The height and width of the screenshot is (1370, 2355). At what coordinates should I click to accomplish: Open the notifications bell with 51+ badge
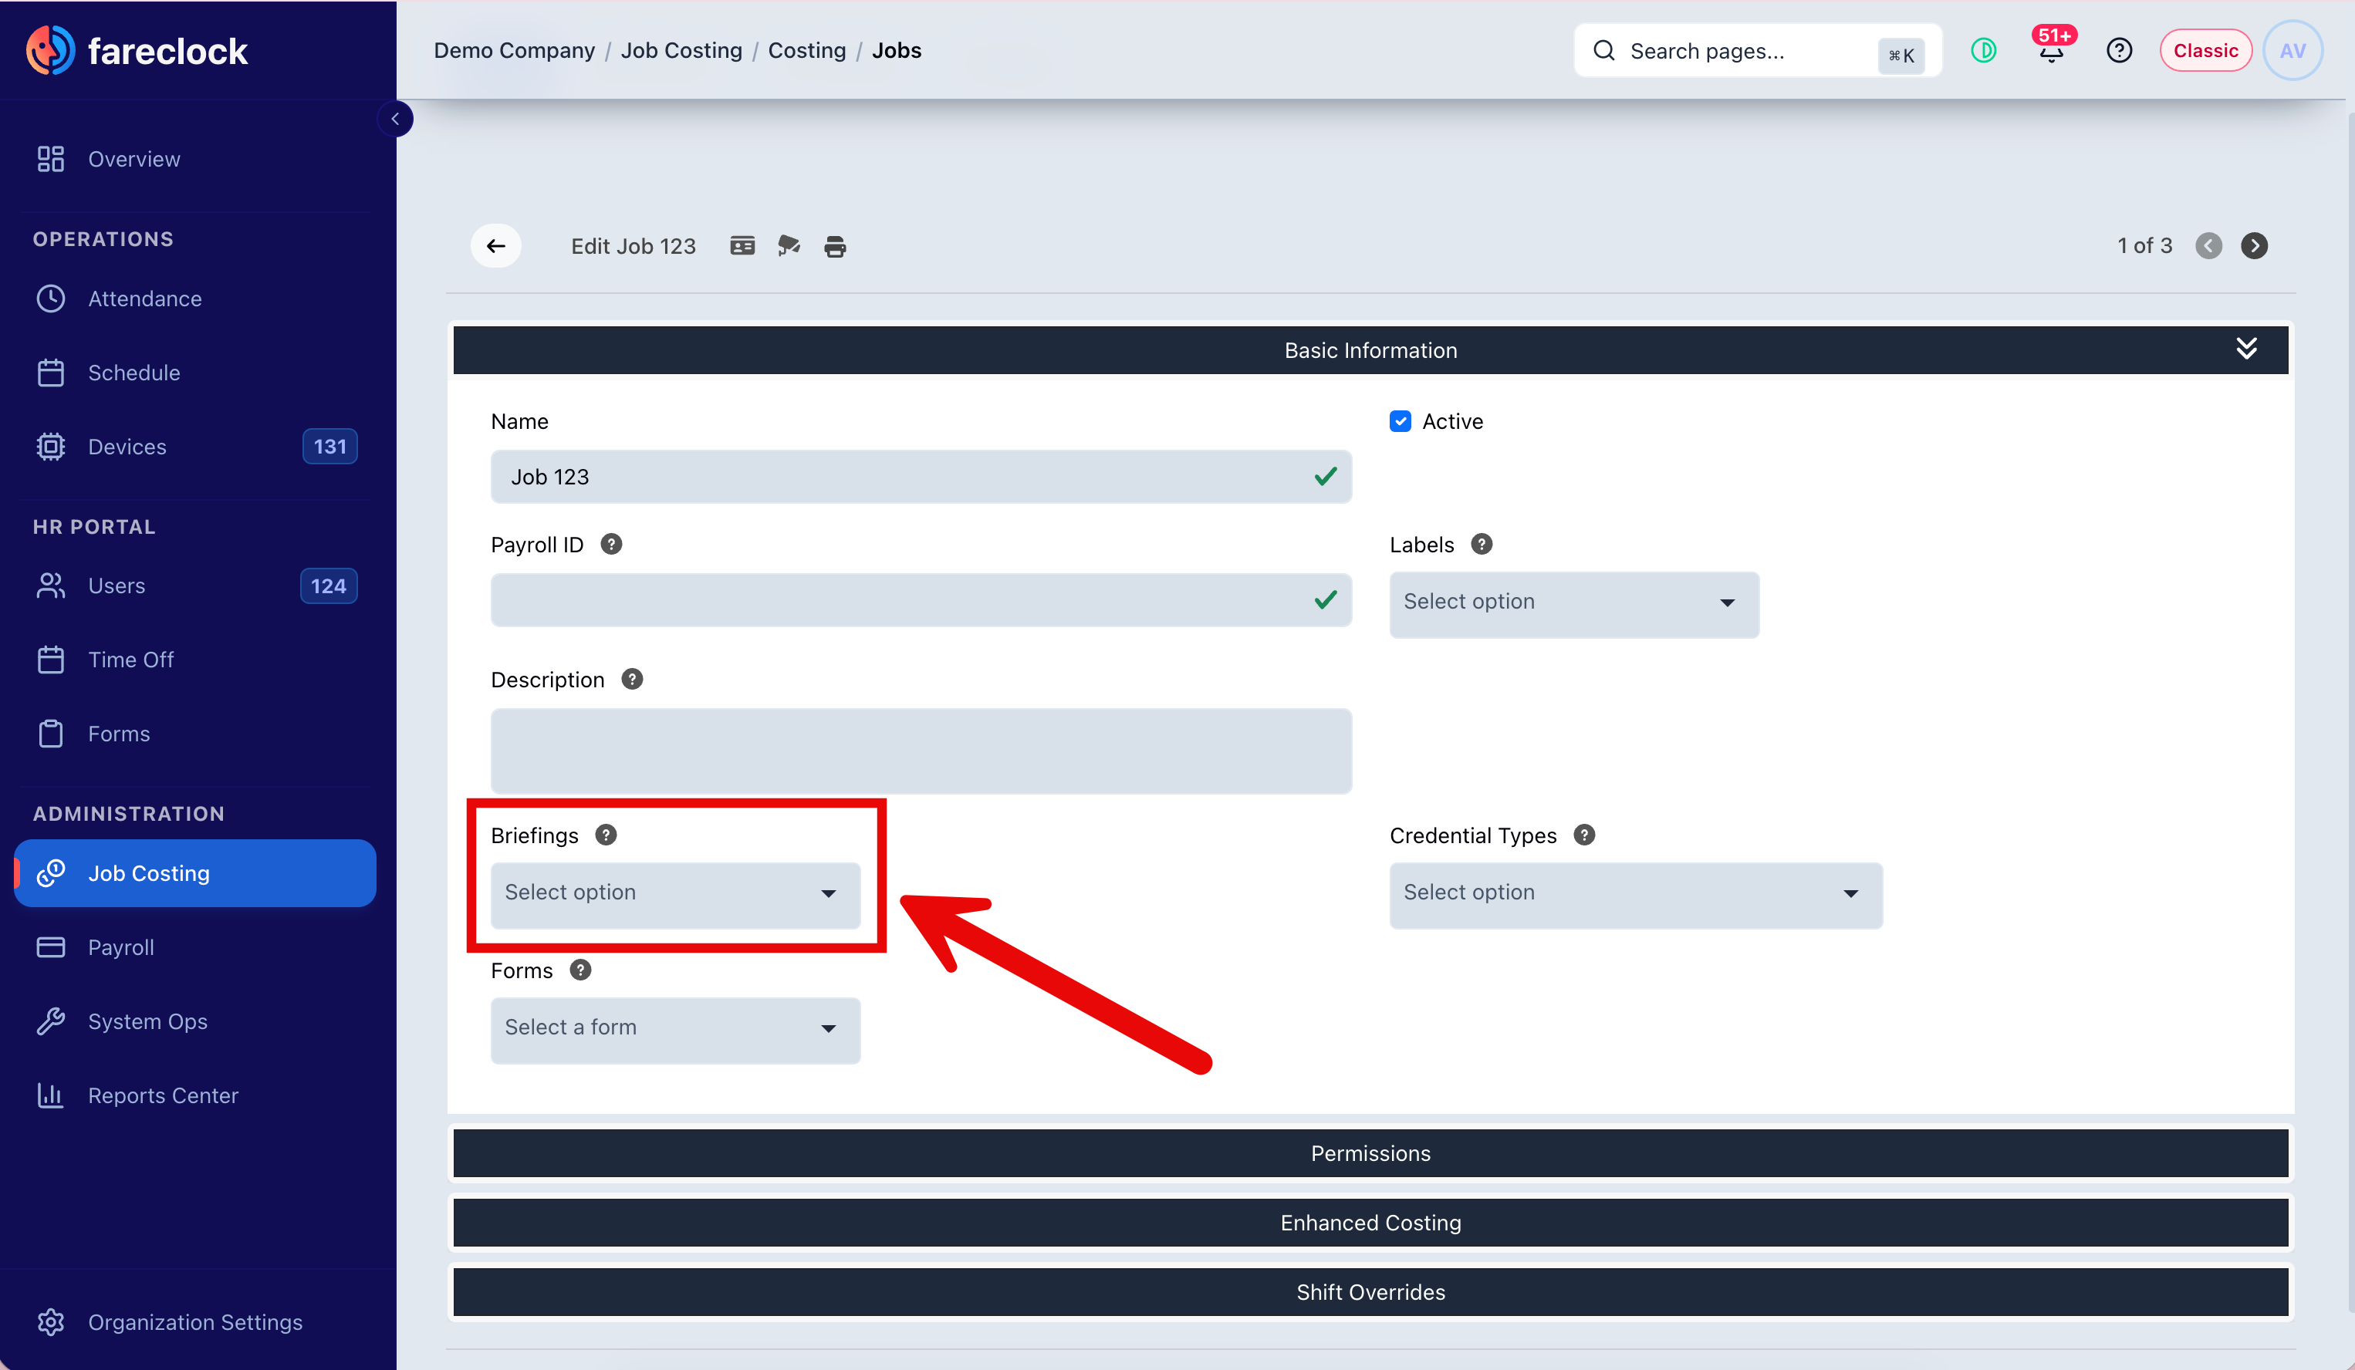(2051, 49)
